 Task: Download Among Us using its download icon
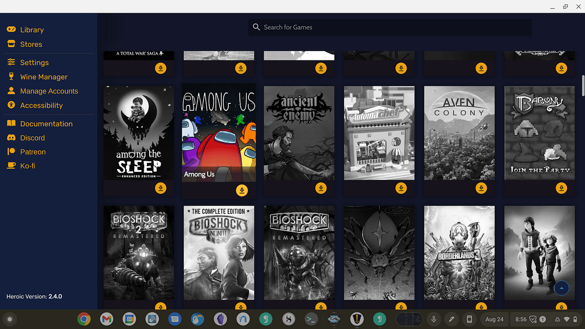click(x=242, y=190)
